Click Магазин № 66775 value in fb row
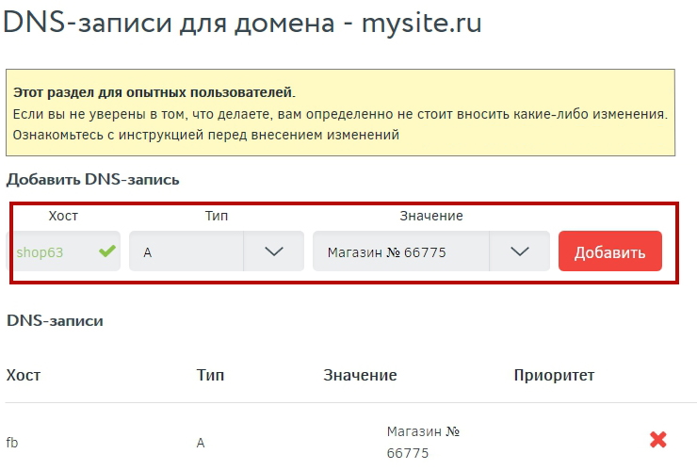Viewport: 697px width, 470px height. pyautogui.click(x=422, y=442)
